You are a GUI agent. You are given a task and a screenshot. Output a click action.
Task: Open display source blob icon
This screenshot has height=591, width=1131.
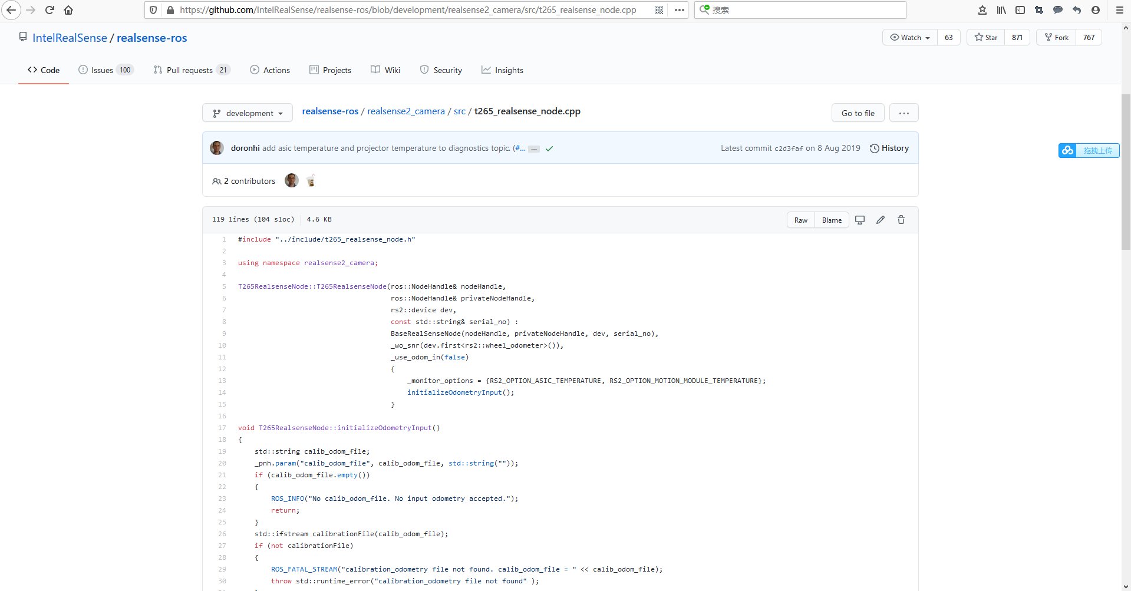point(860,220)
